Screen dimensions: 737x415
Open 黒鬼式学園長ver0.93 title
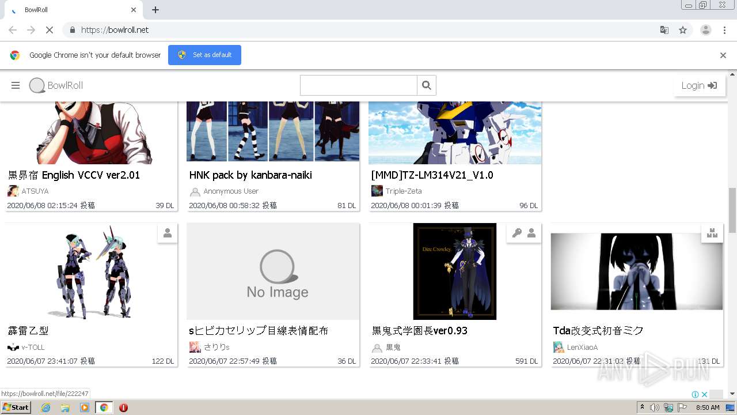tap(419, 331)
